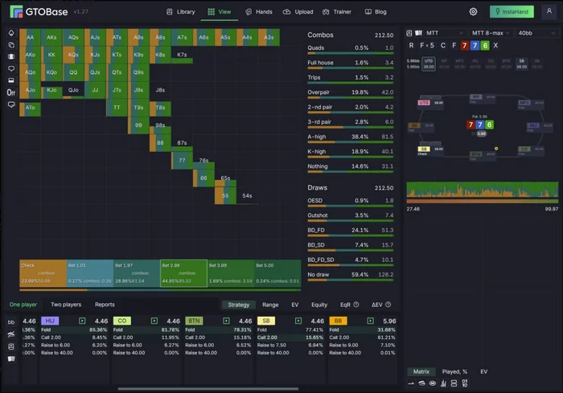Click the EqR help question mark
Viewport: 563px width, 393px height.
pos(356,305)
